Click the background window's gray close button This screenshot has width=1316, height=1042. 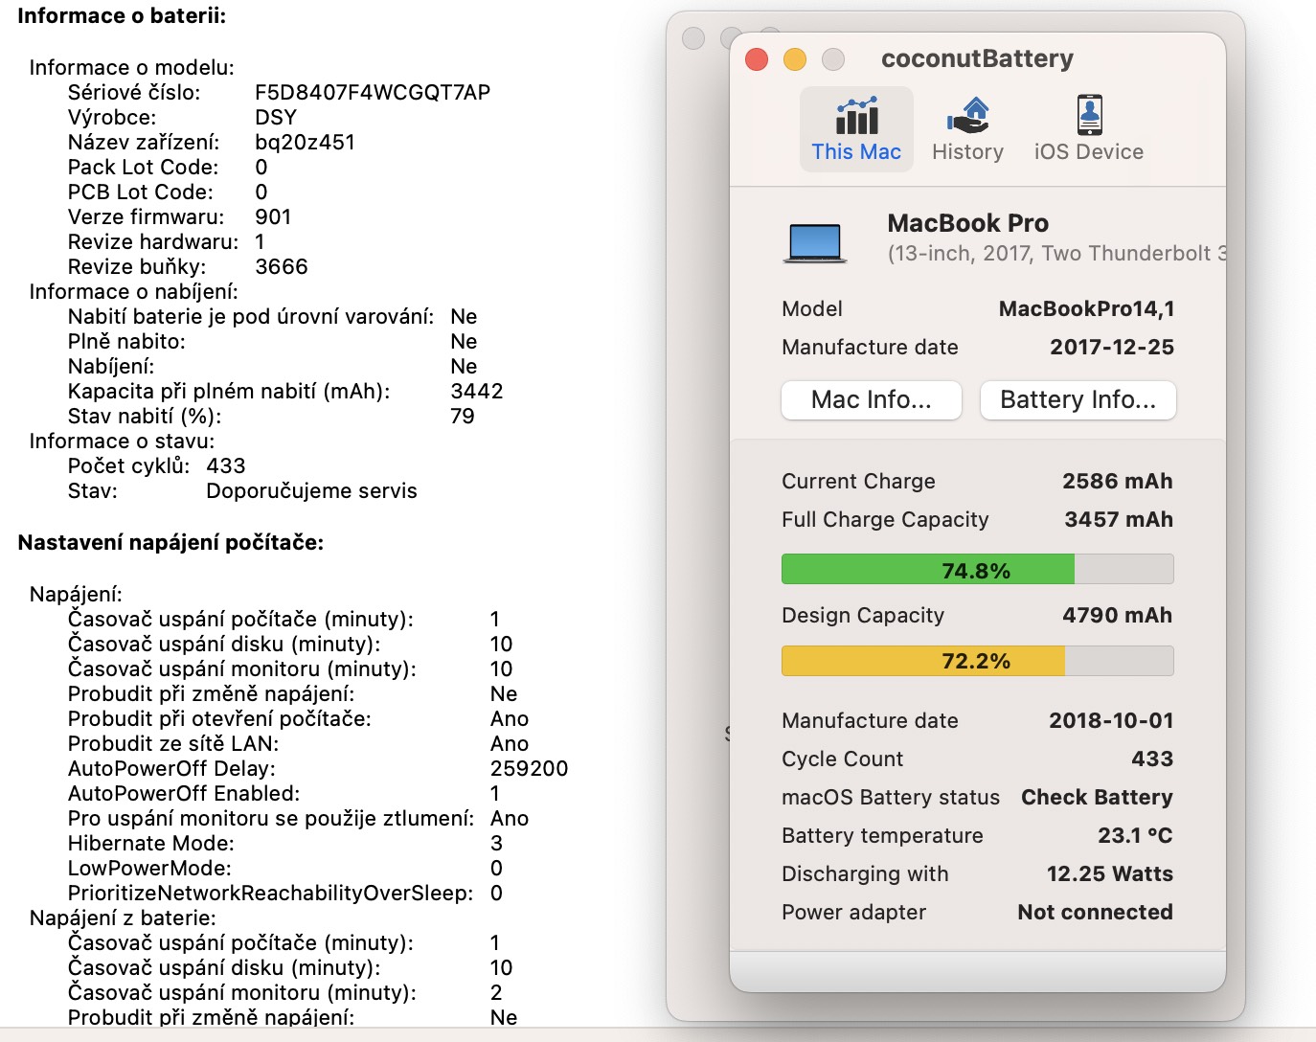[x=693, y=38]
